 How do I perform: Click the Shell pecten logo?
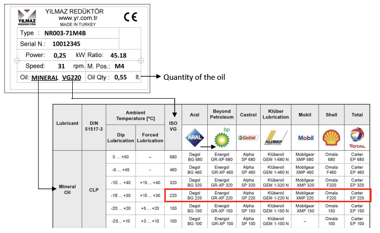(331, 137)
